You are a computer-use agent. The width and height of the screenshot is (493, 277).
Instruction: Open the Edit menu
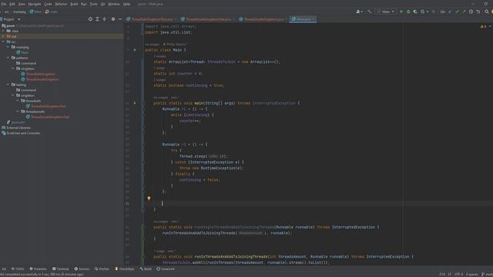coord(12,4)
